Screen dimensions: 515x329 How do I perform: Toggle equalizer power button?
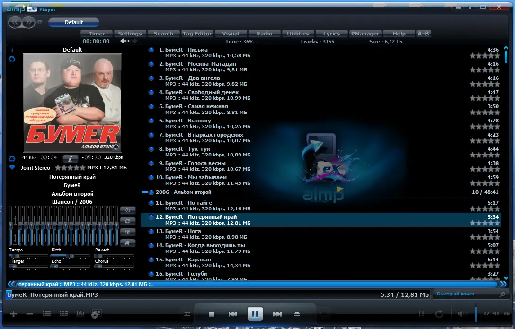[x=127, y=210]
